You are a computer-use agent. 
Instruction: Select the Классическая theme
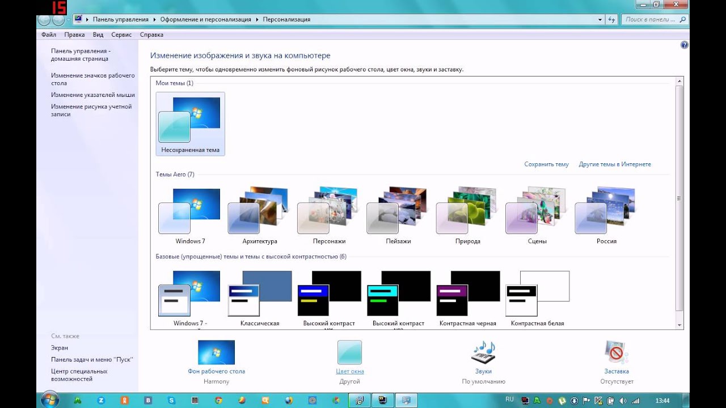(259, 299)
